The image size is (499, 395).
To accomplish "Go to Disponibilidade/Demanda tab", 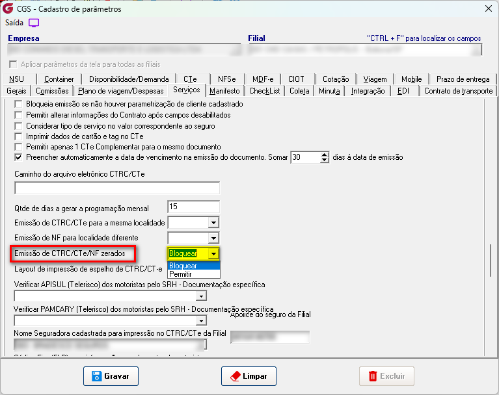I will pyautogui.click(x=129, y=79).
